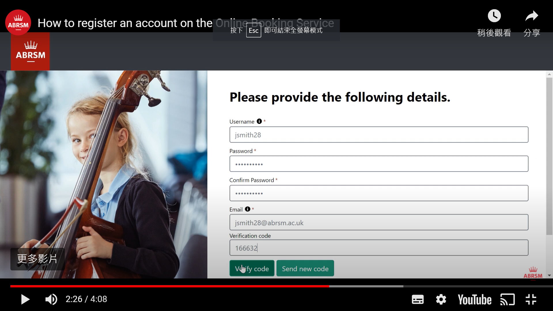
Task: Mute the video volume speaker icon
Action: click(x=51, y=299)
